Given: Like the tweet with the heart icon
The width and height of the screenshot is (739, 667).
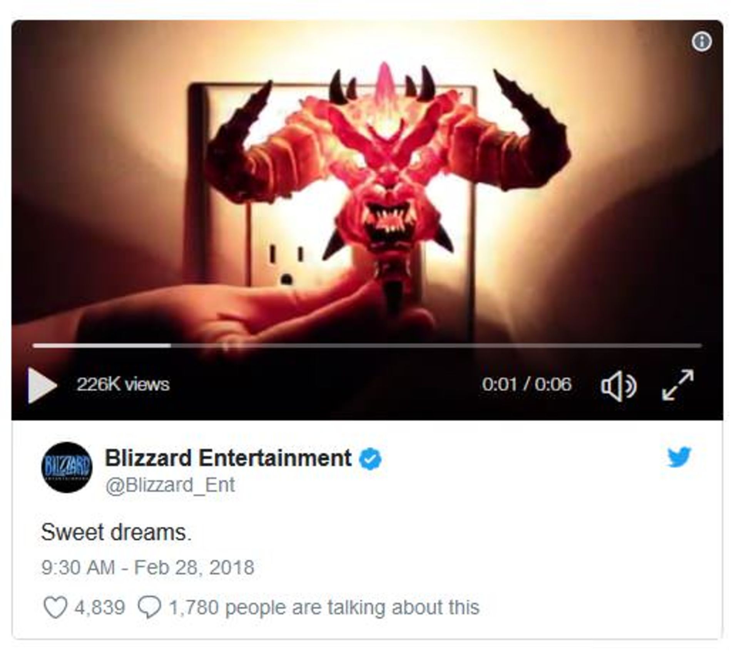Looking at the screenshot, I should [x=55, y=608].
